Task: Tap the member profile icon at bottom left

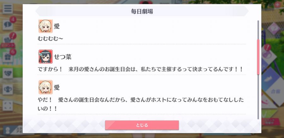Action: coord(8,130)
